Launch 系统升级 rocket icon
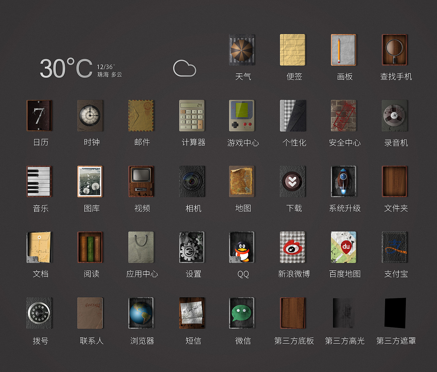 (343, 181)
